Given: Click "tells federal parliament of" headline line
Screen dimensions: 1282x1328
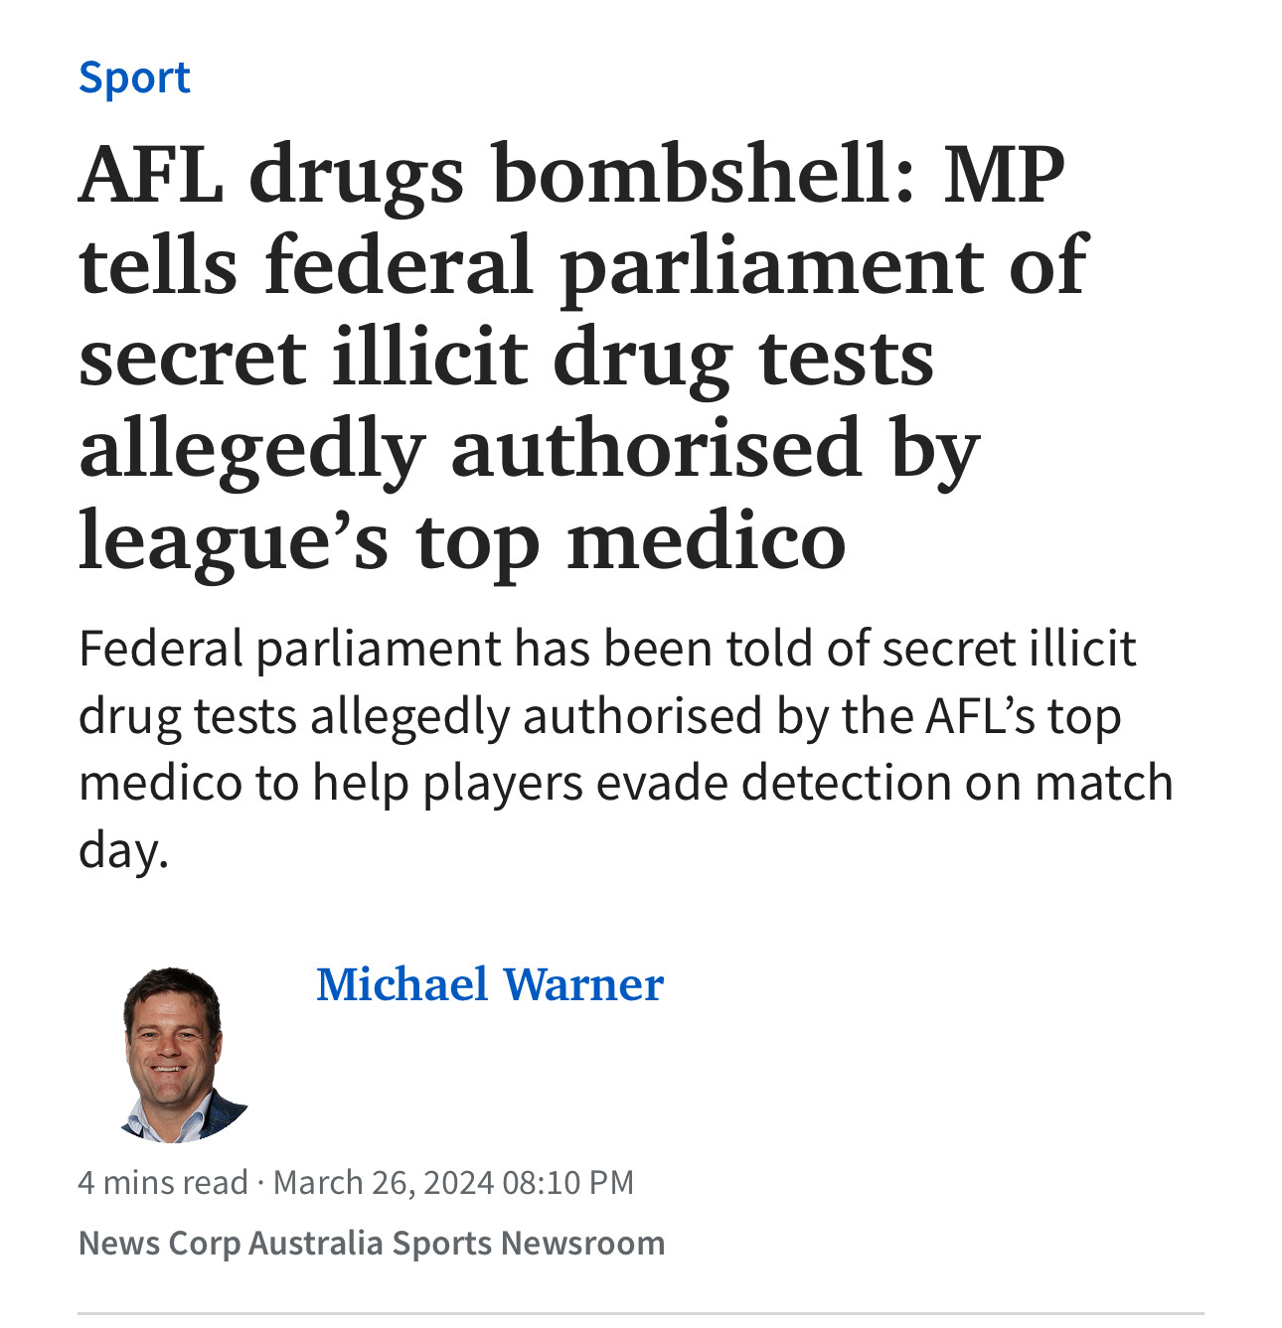Looking at the screenshot, I should (583, 264).
